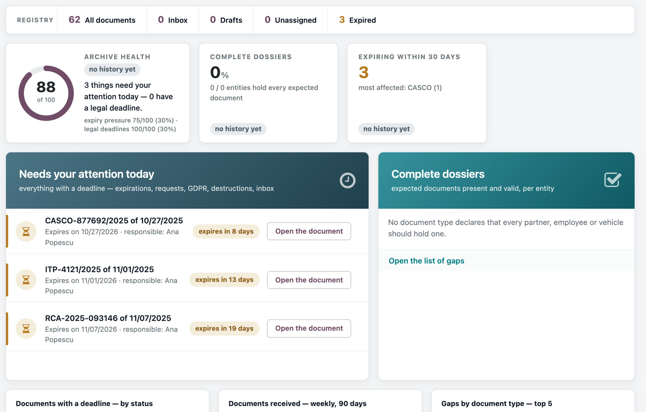Viewport: 646px width, 412px height.
Task: Click the REGISTRY label
Action: point(35,20)
